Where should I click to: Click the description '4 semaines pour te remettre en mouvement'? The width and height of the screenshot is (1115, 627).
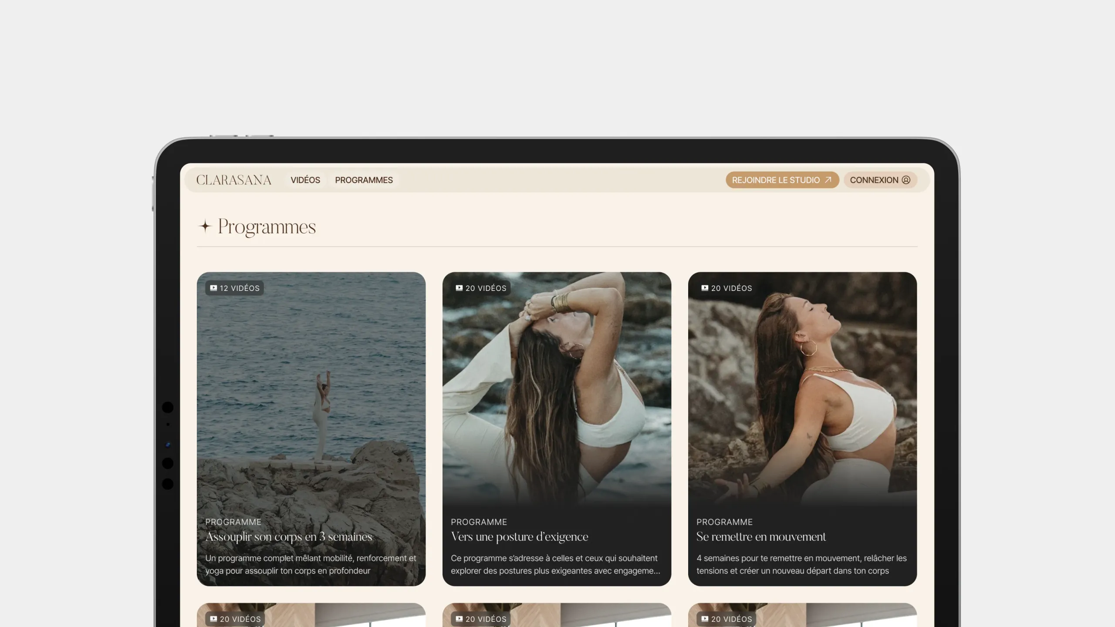[801, 564]
